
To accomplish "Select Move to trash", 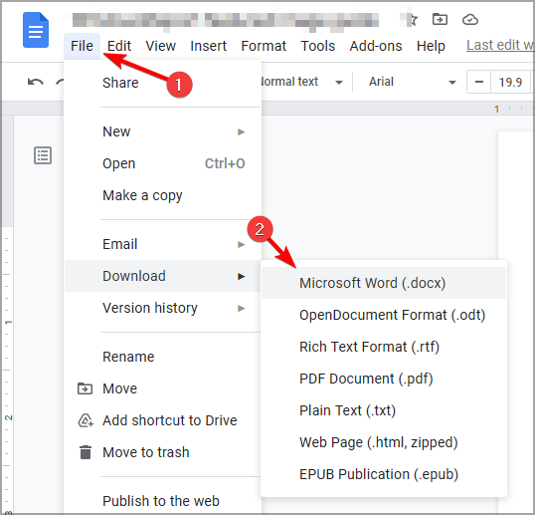I will click(162, 452).
